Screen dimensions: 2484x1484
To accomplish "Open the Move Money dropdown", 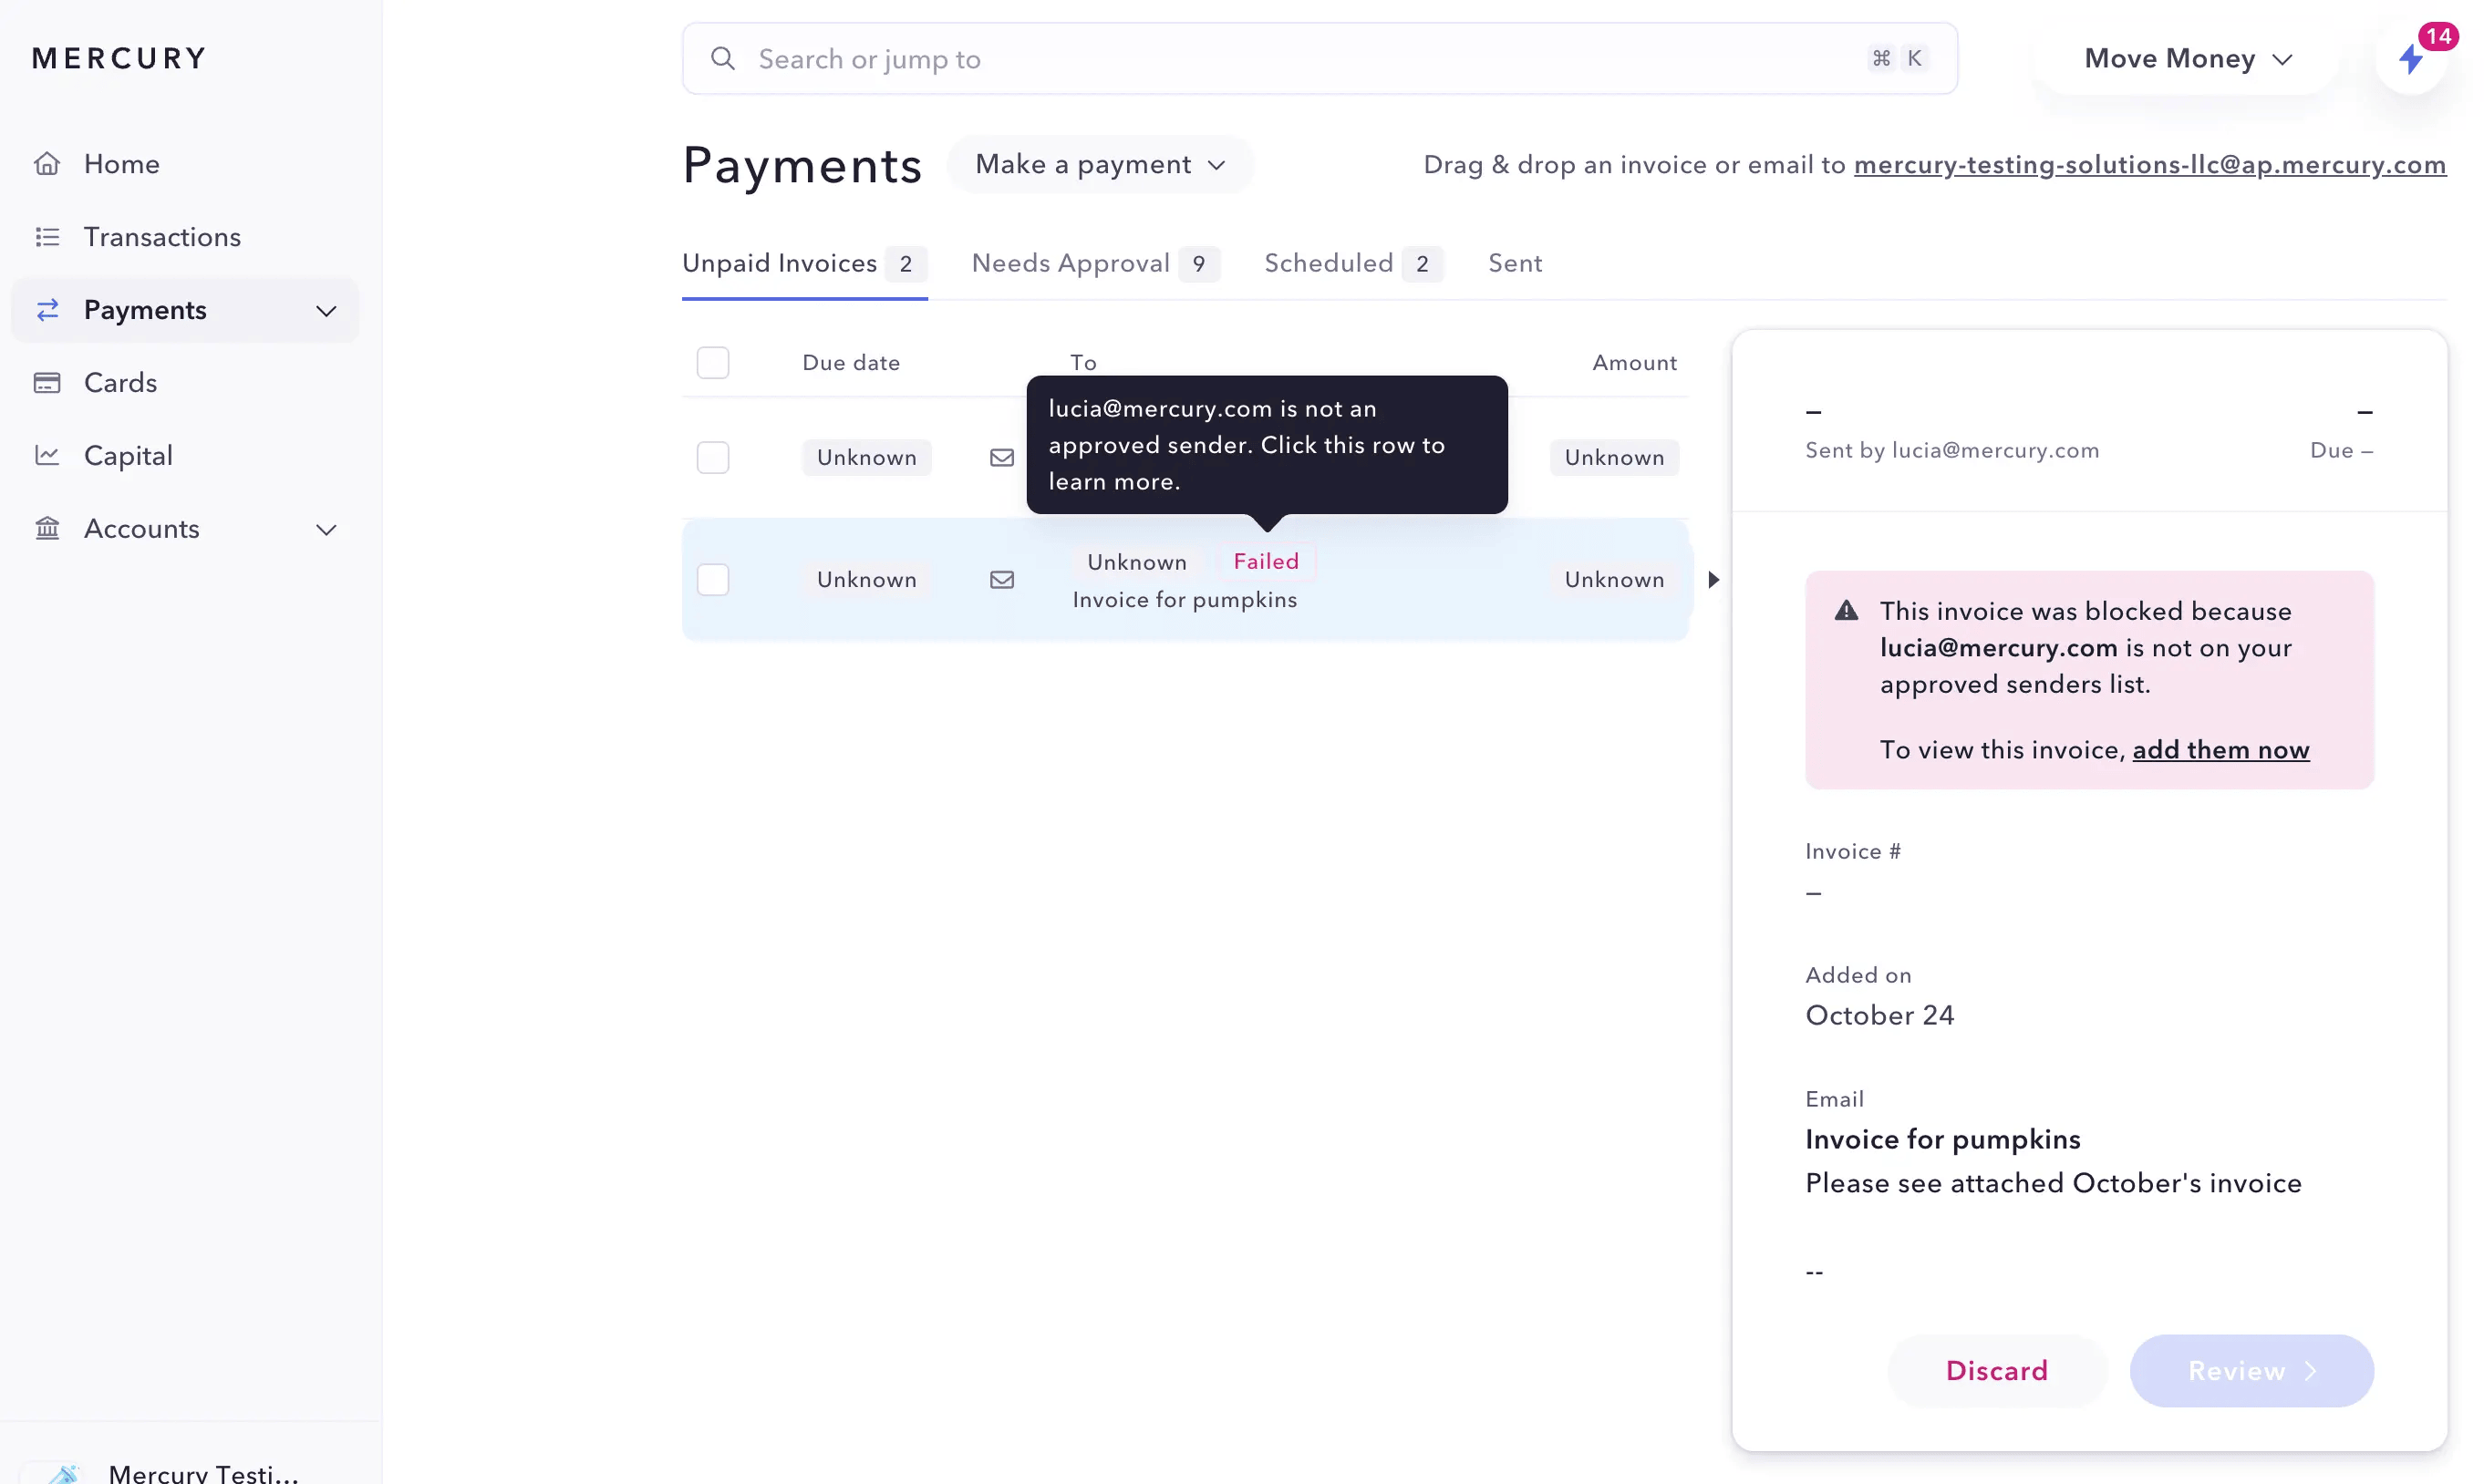I will 2187,58.
